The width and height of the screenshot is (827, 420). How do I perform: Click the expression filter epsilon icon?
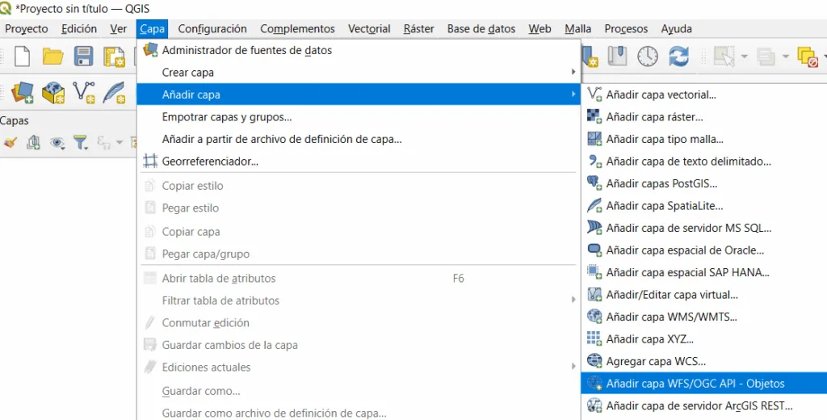tap(104, 142)
